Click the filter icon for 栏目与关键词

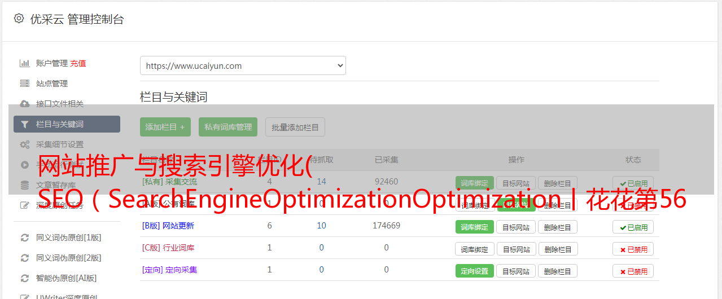(x=24, y=124)
